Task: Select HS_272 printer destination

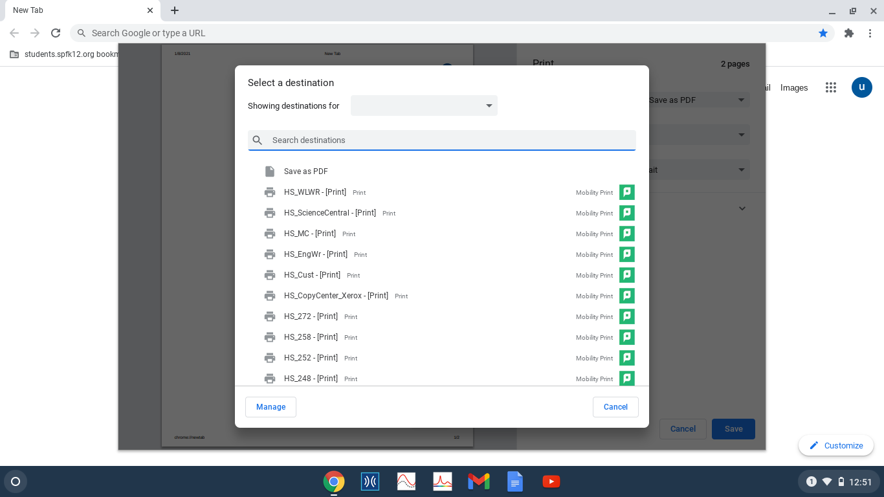Action: [x=311, y=316]
